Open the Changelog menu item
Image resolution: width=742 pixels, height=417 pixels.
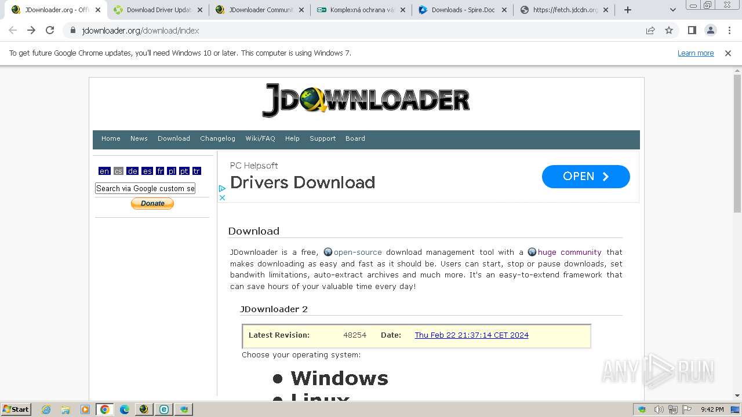(217, 138)
